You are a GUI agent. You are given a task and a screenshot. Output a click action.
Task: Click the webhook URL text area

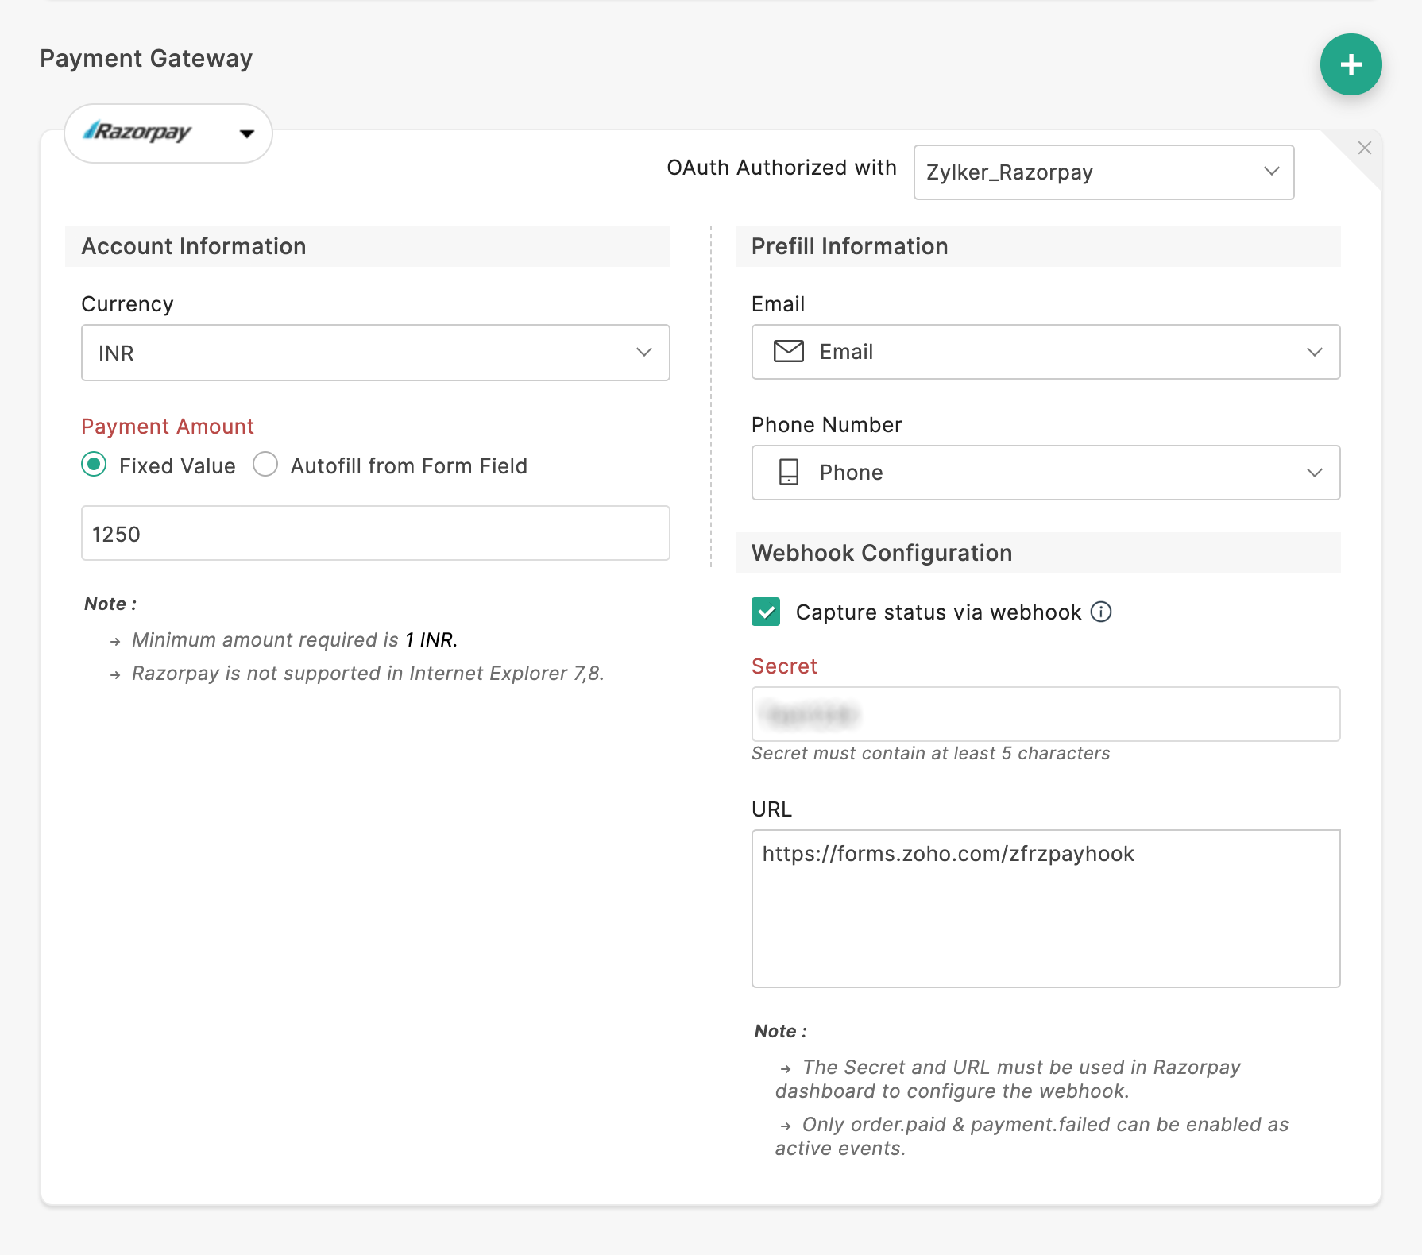(1045, 909)
